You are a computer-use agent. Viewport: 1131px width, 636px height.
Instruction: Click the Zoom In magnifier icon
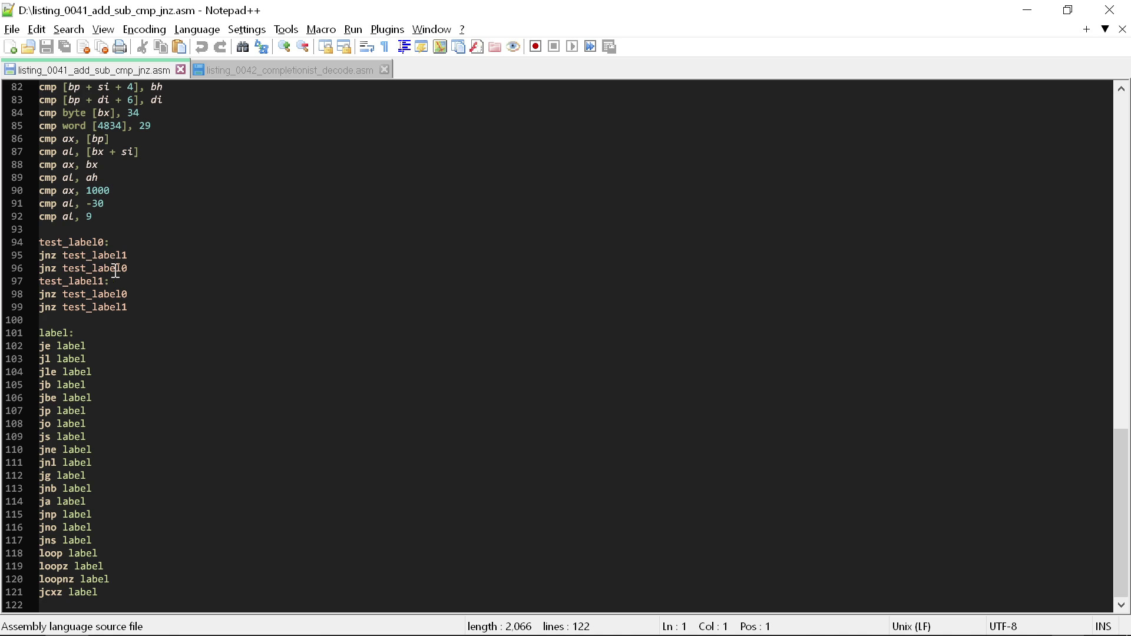[x=284, y=47]
